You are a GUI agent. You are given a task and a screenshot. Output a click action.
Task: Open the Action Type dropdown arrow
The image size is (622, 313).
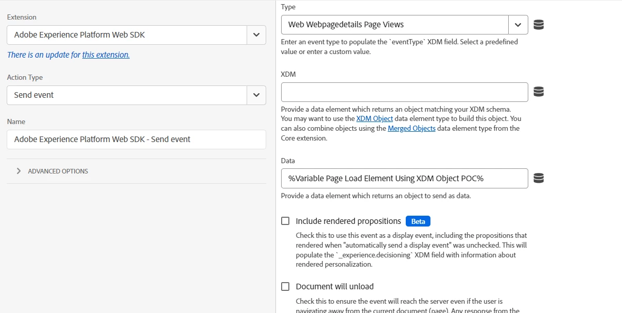(x=256, y=95)
